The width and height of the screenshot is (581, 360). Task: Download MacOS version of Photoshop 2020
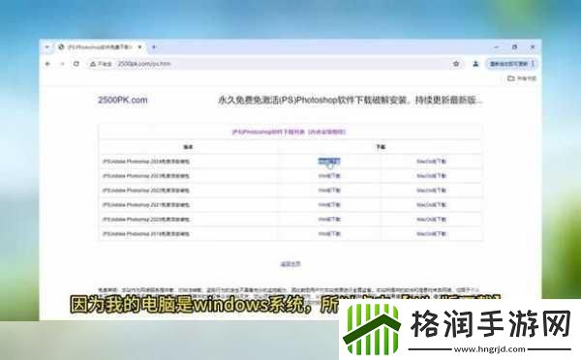click(431, 220)
